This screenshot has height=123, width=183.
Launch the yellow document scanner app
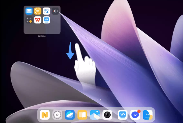click(38, 11)
